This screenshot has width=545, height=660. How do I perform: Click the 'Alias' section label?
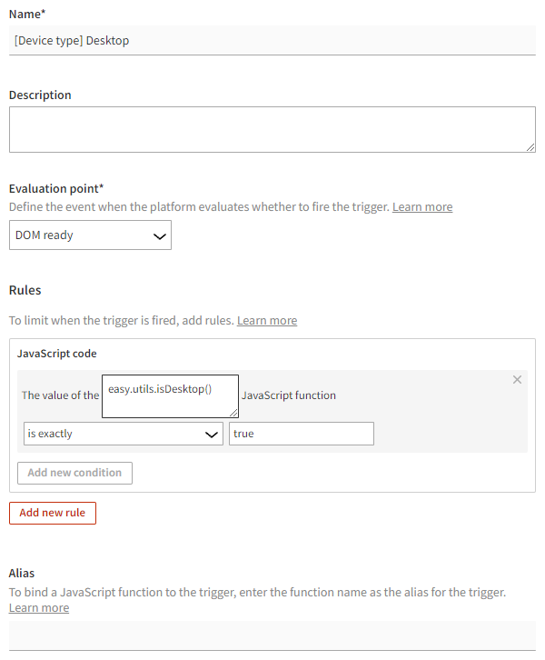pos(22,574)
